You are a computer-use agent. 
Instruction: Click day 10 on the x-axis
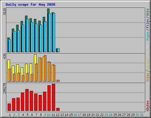point(49,115)
